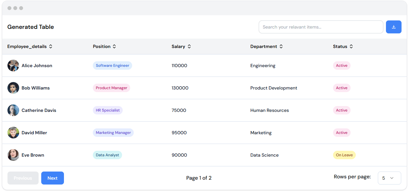Select the Product Manager badge
The image size is (409, 191).
tap(111, 88)
